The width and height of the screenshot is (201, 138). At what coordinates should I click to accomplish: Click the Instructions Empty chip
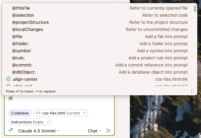28,122
